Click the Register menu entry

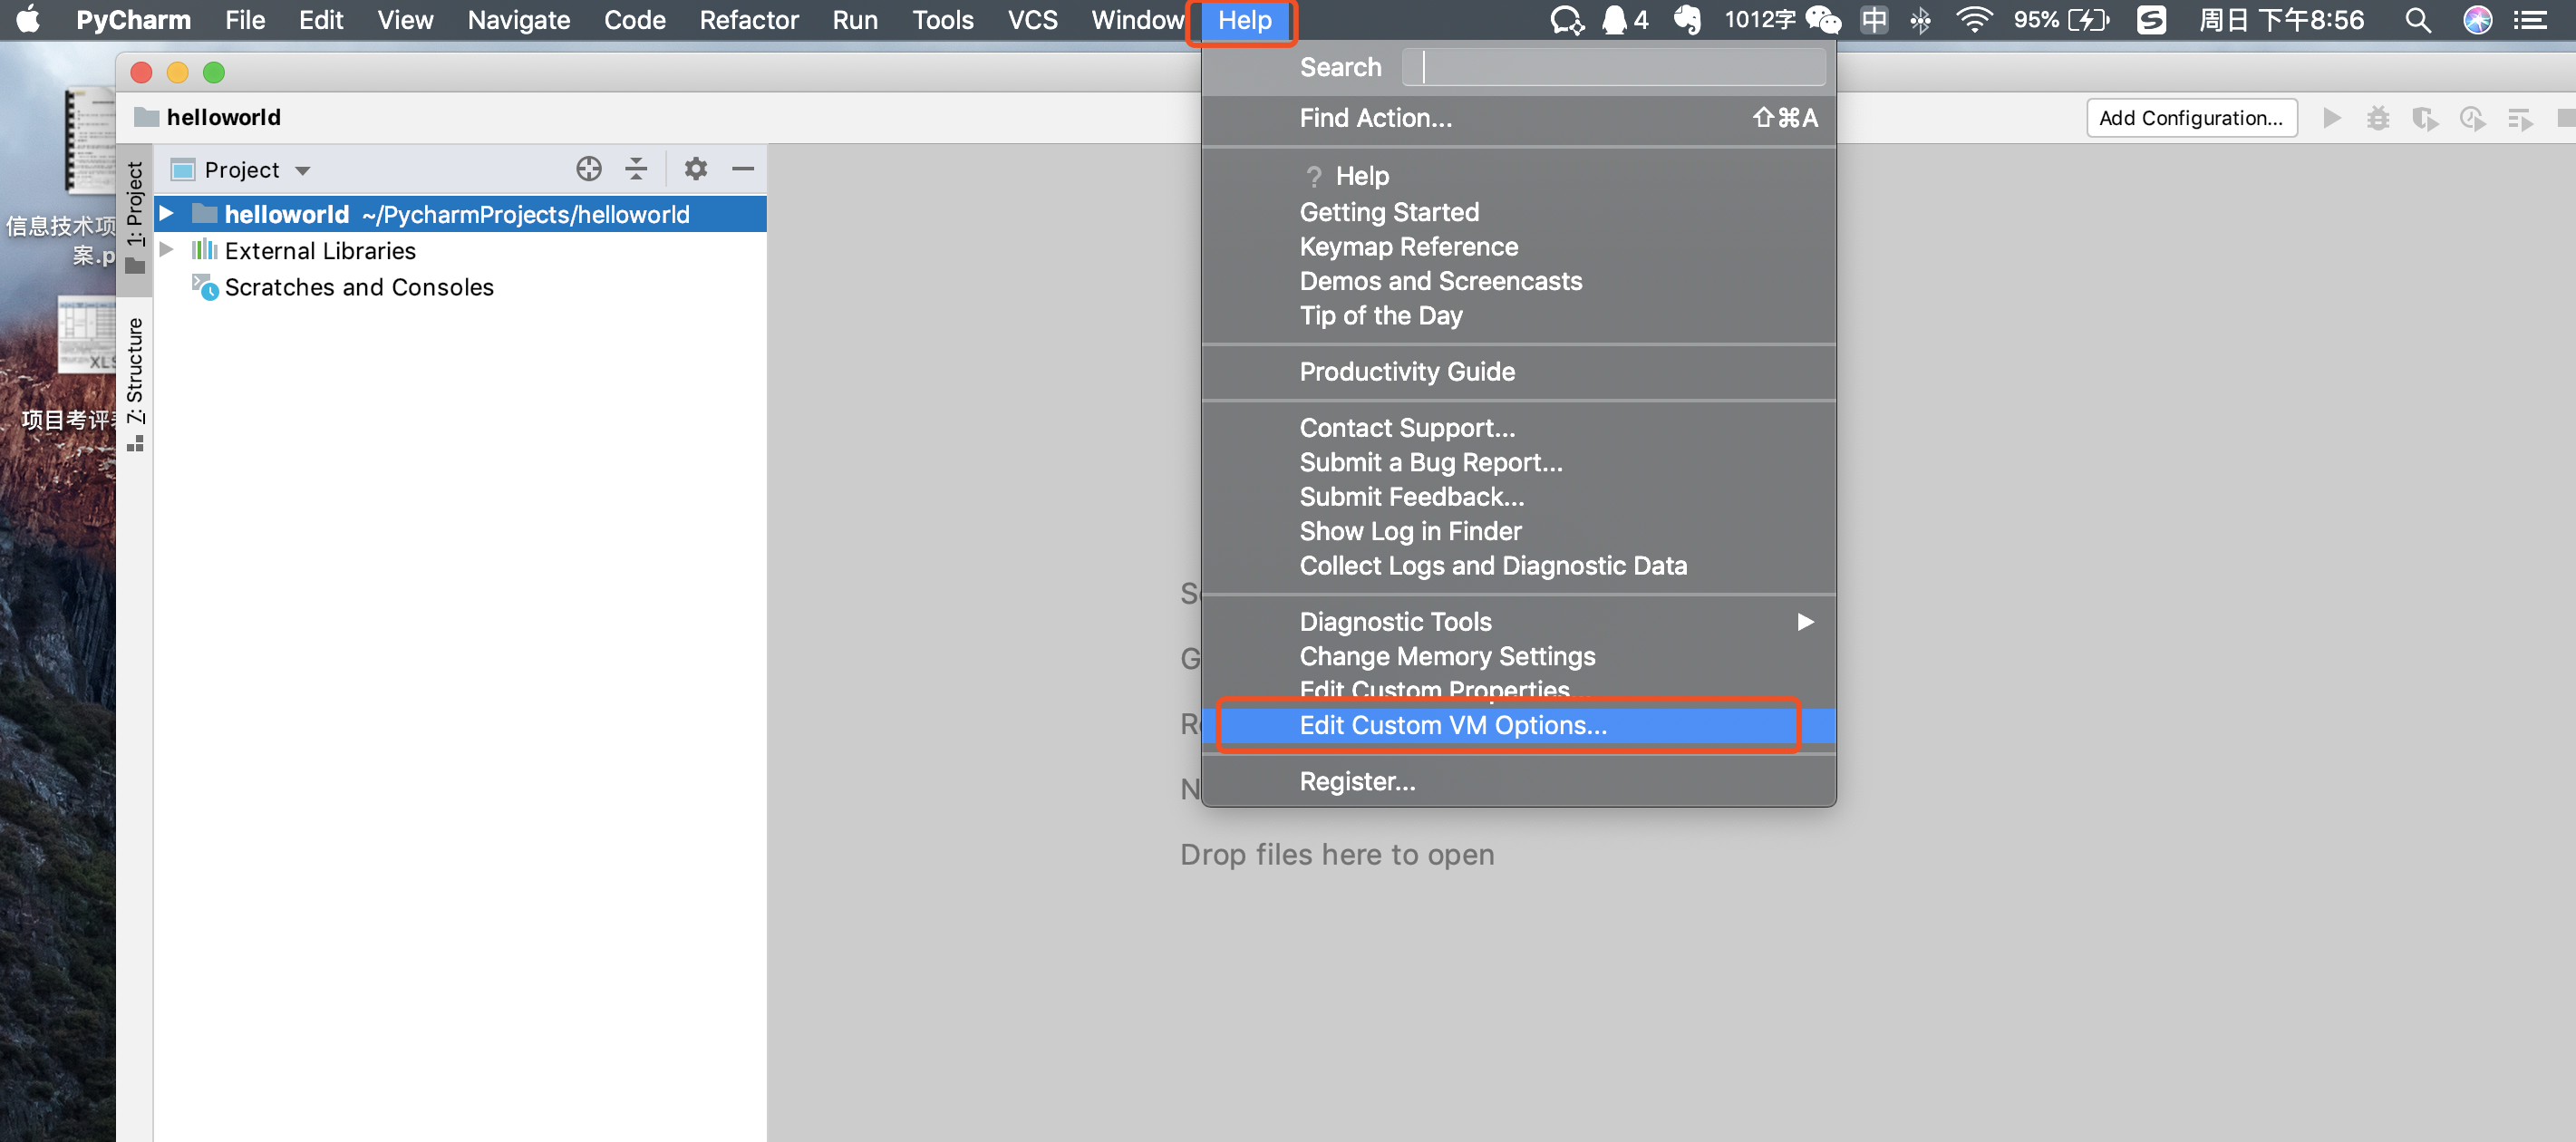click(x=1357, y=779)
